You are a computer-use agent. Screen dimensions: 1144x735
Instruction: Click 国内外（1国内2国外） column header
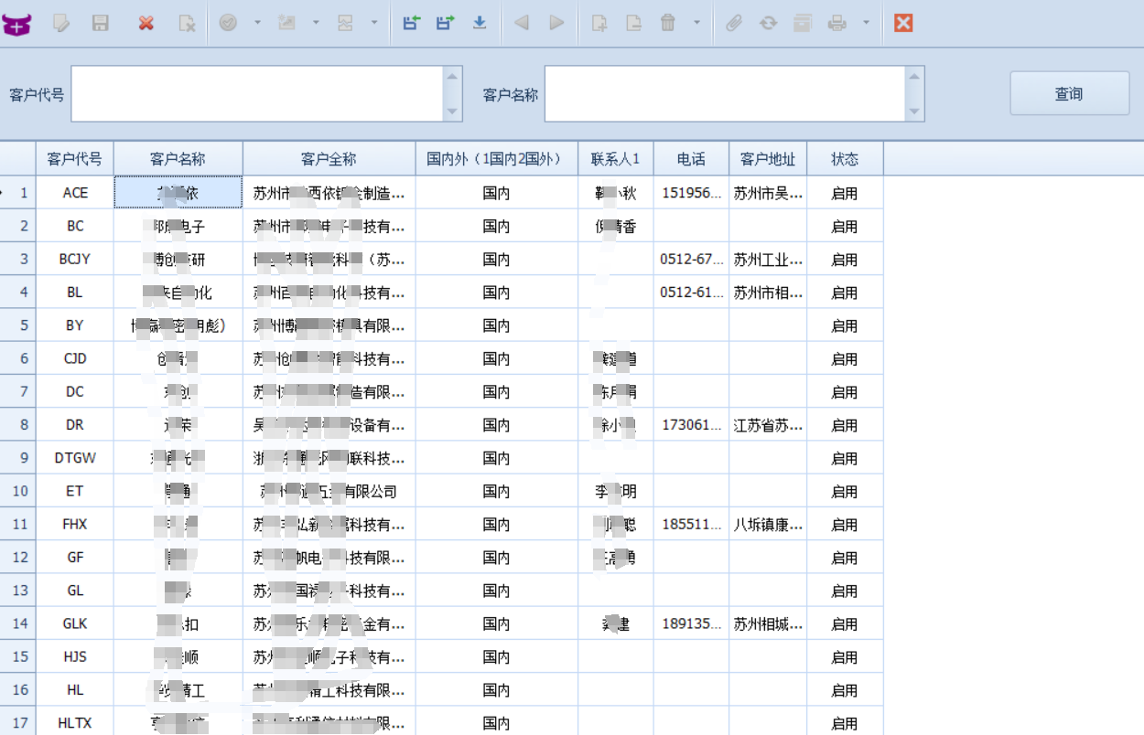point(497,159)
